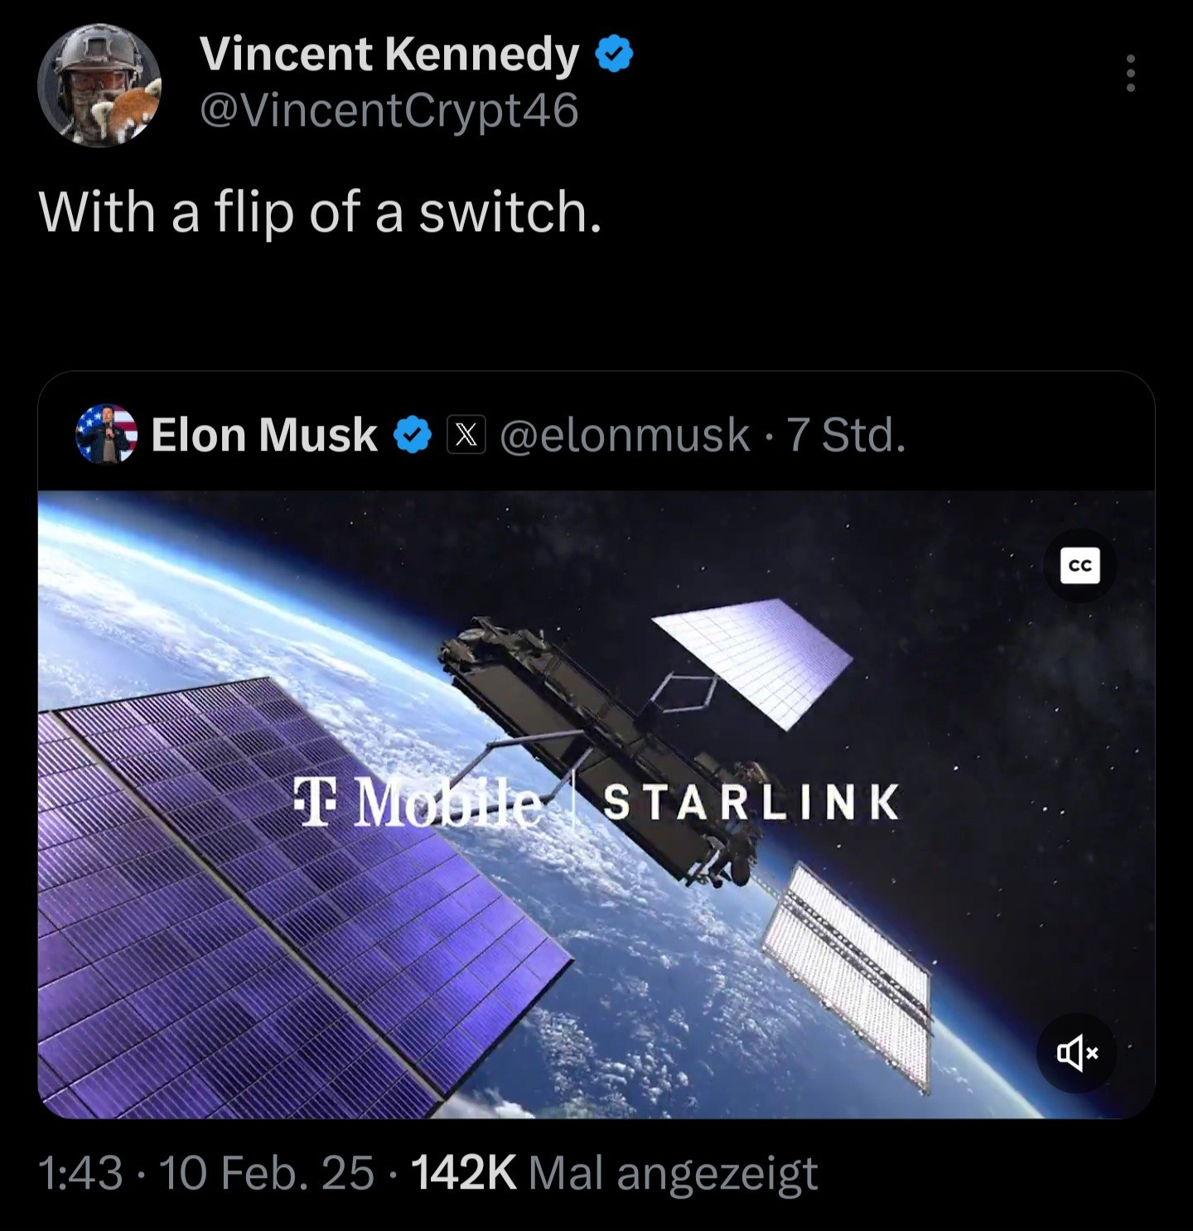Click Elon Musk's small profile picture

pyautogui.click(x=106, y=433)
